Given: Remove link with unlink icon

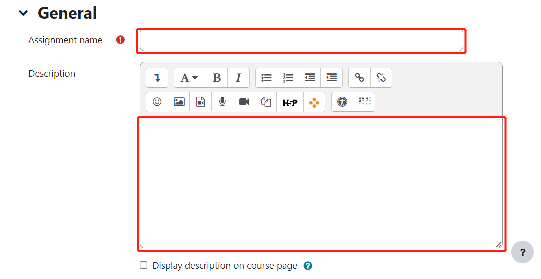Looking at the screenshot, I should (381, 78).
